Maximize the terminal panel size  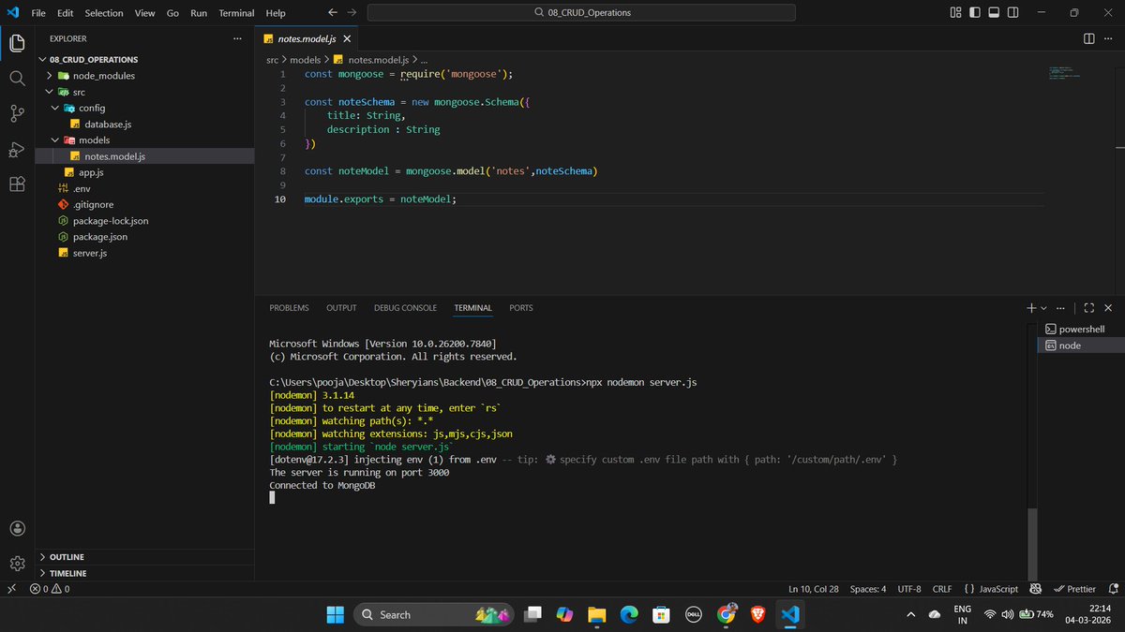[x=1089, y=307]
